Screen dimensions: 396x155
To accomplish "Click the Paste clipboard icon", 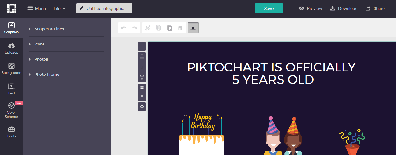I will [x=169, y=28].
